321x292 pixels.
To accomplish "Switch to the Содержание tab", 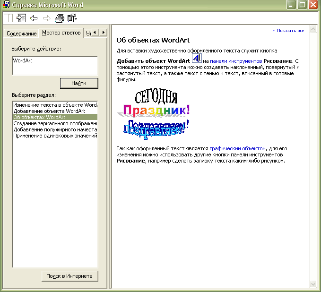I will click(x=21, y=34).
